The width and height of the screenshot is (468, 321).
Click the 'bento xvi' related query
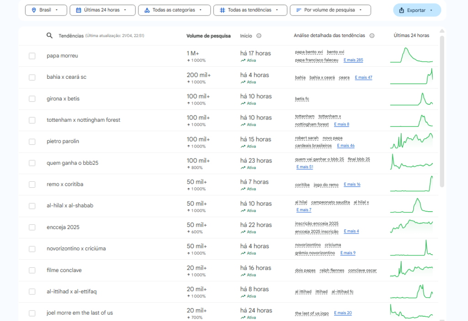pyautogui.click(x=335, y=52)
